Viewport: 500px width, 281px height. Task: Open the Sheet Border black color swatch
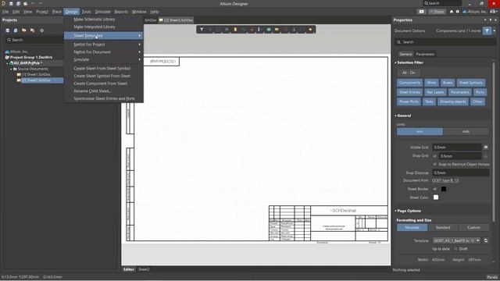pyautogui.click(x=444, y=189)
